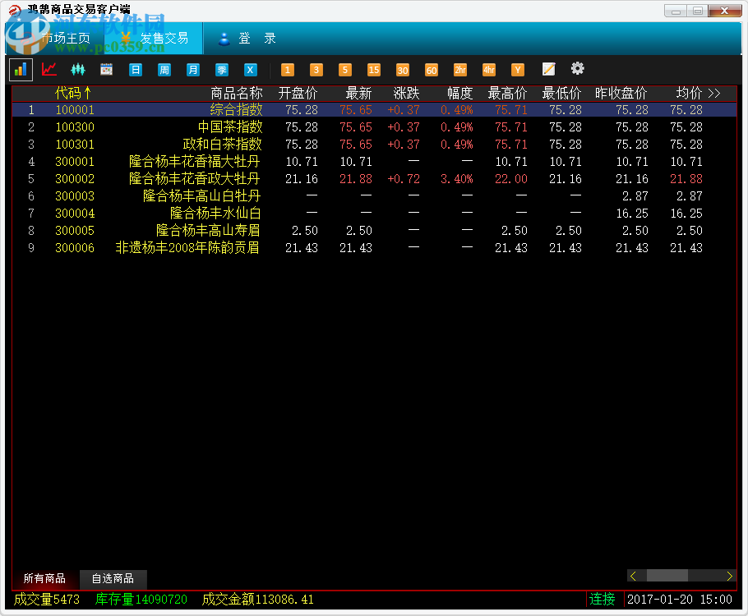
Task: Select row 非遗杨丰2008年陈韵贡眉
Action: (x=374, y=247)
